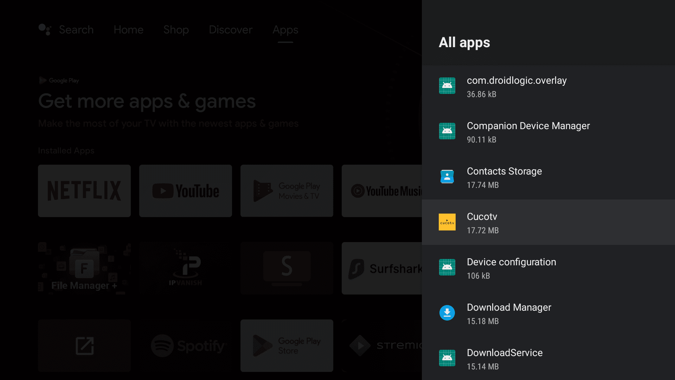Launch the IPVanish app tile
675x380 pixels.
coord(186,268)
